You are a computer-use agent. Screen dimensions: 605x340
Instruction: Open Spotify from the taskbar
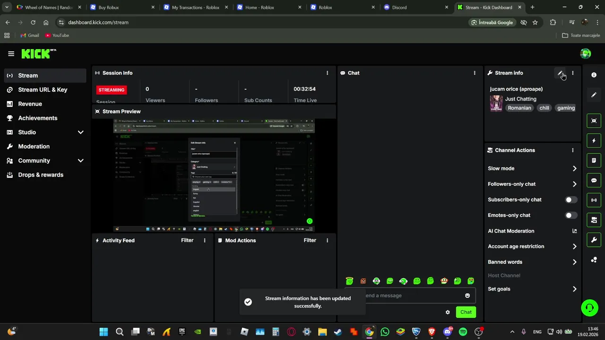tap(463, 332)
